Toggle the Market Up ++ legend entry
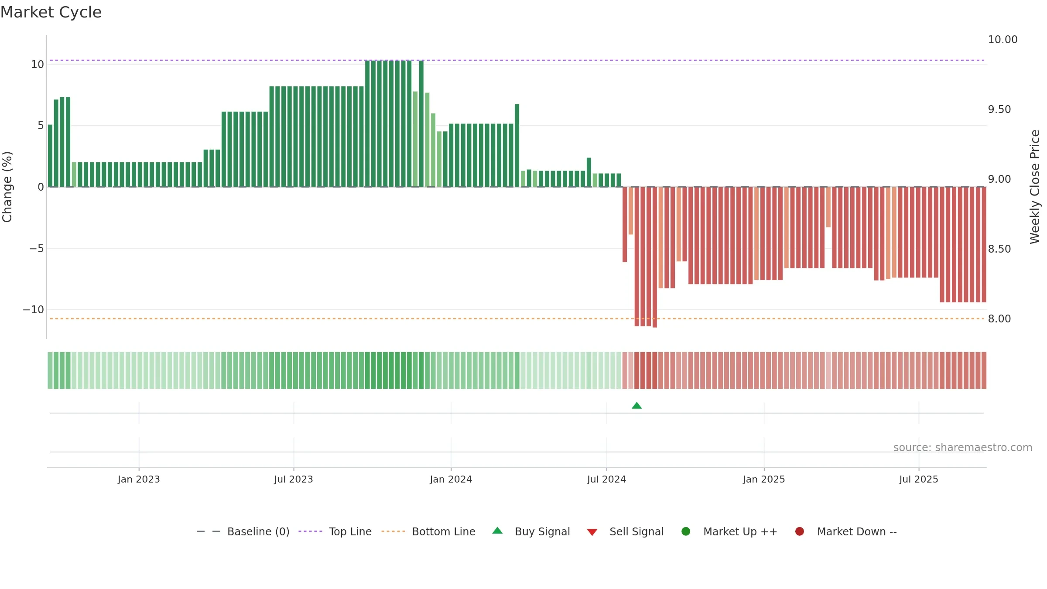Screen dimensions: 1047x589 [x=729, y=531]
